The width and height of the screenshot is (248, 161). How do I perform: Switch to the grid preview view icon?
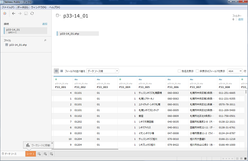click(x=56, y=71)
